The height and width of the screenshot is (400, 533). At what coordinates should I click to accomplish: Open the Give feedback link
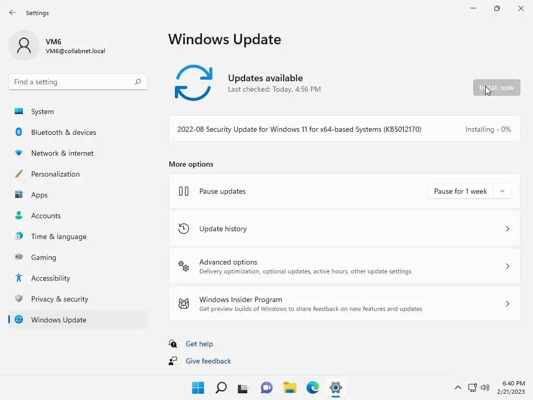pyautogui.click(x=208, y=361)
